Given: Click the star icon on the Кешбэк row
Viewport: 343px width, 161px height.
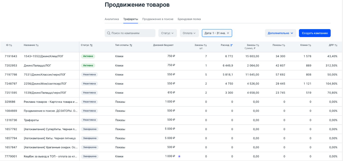Looking at the screenshot, I should coord(179,156).
